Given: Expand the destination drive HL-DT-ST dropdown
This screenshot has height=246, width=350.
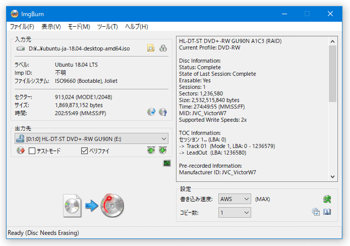Looking at the screenshot, I should pos(91,139).
